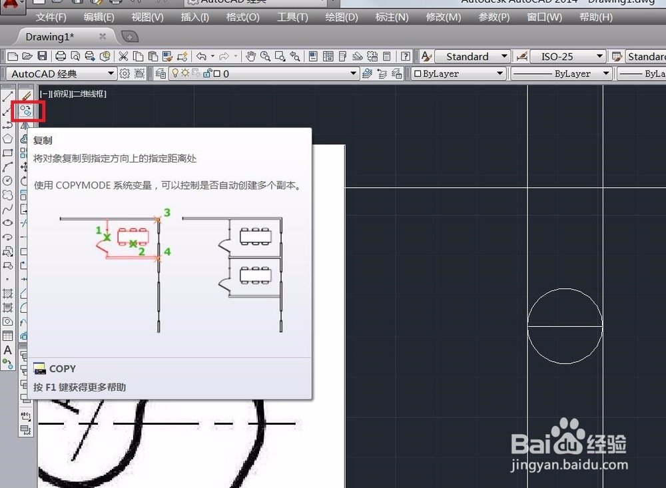Select the Rectangle tool
666x488 pixels.
tap(7, 153)
